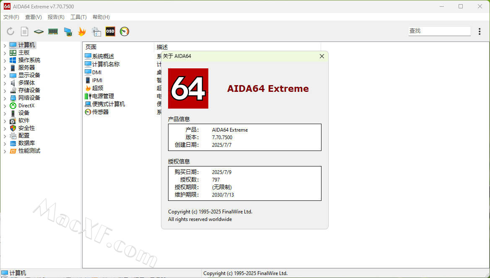Viewport: 490px width, 278px height.
Task: Select 存储设备 in the tree
Action: click(x=29, y=90)
